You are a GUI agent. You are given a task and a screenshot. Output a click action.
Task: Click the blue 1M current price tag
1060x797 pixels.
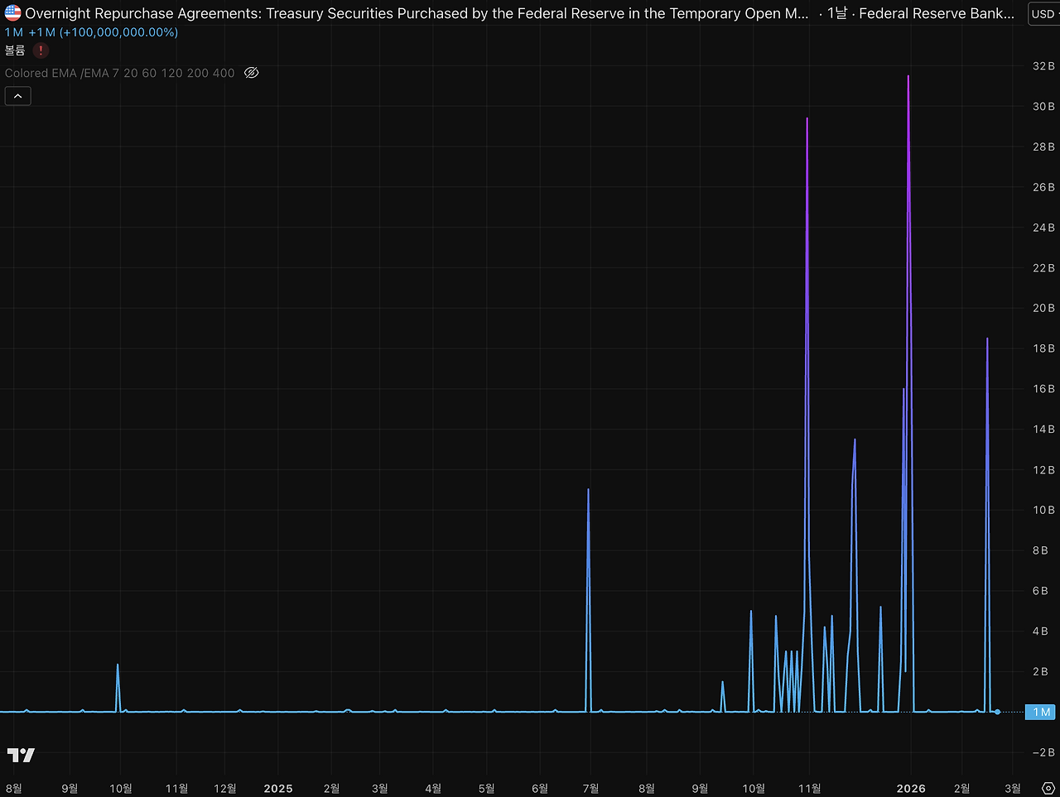tap(1040, 712)
